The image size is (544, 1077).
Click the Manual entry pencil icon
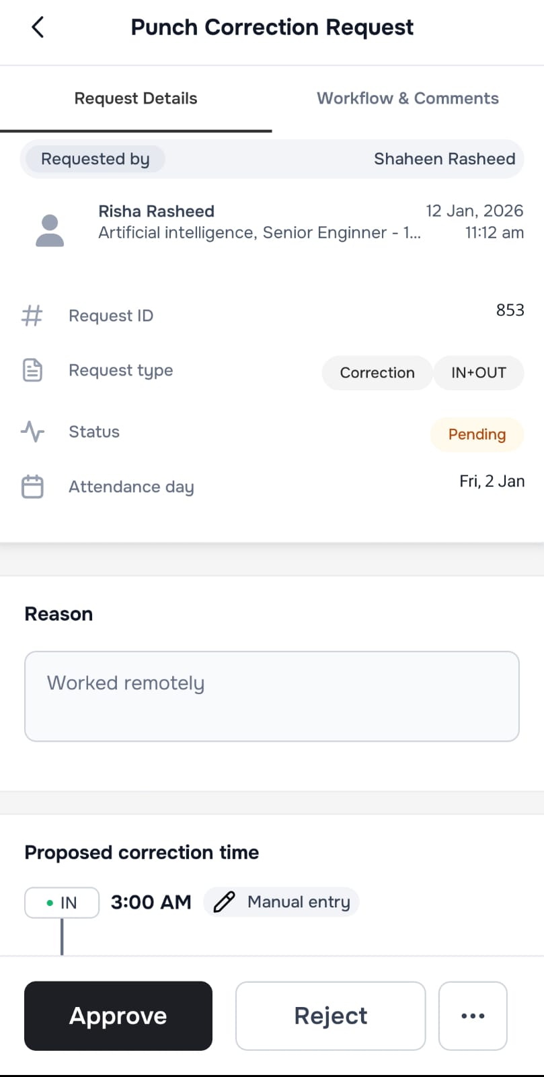tap(224, 902)
